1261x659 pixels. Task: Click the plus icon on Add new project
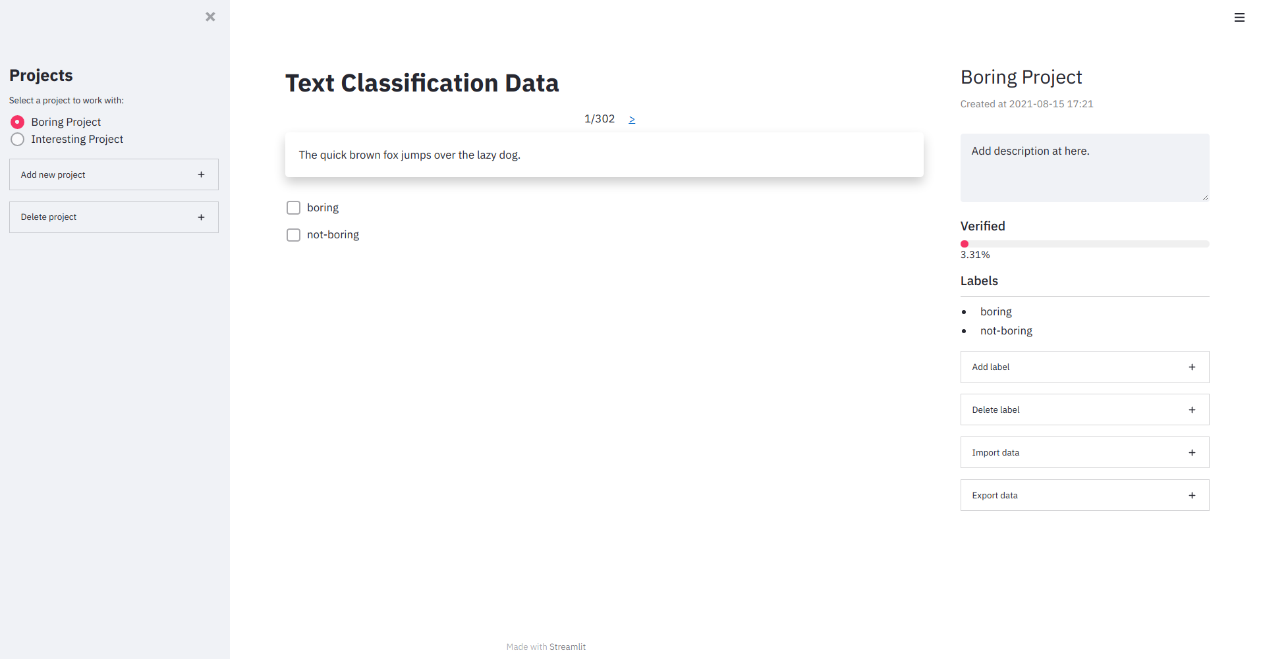pyautogui.click(x=201, y=174)
